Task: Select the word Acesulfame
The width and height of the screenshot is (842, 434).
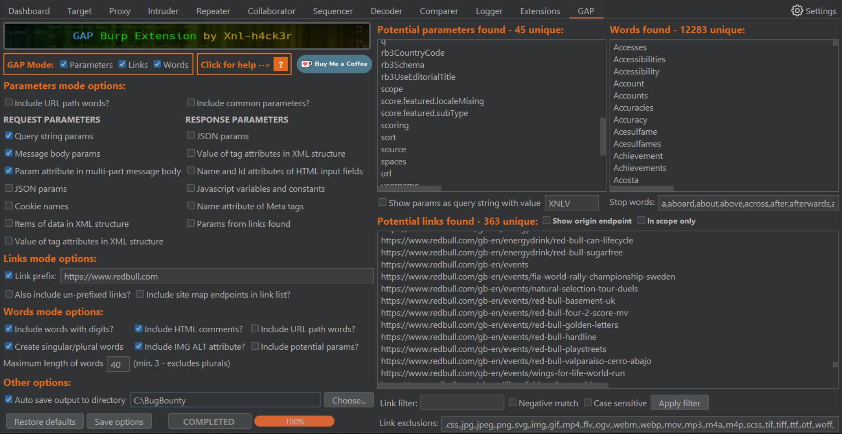Action: 635,132
